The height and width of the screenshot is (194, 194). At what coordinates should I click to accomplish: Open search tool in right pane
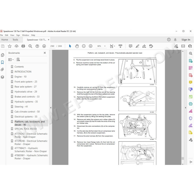(x=191, y=53)
